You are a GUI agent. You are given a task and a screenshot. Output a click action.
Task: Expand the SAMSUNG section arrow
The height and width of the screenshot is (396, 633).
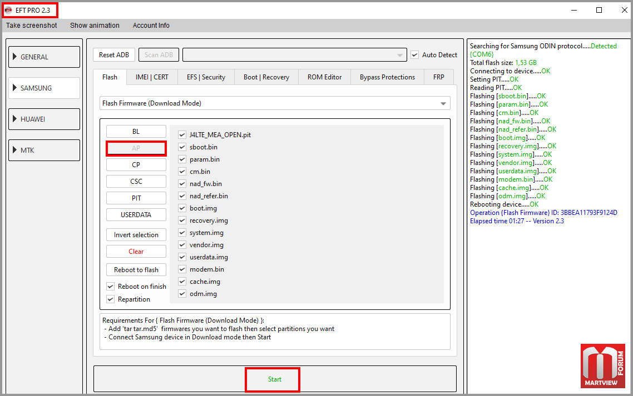pyautogui.click(x=15, y=88)
